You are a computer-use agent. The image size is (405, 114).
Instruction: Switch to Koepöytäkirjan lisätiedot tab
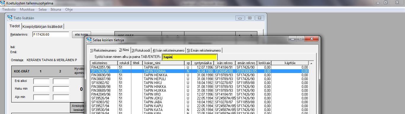coord(42,26)
